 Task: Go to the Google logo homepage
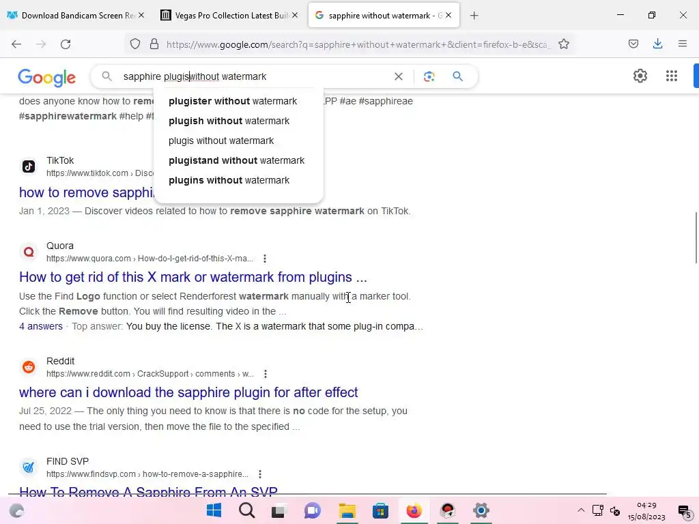click(x=47, y=78)
